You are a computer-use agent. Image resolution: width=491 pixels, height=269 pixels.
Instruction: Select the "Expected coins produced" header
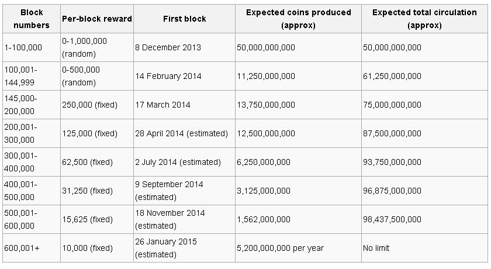point(298,19)
